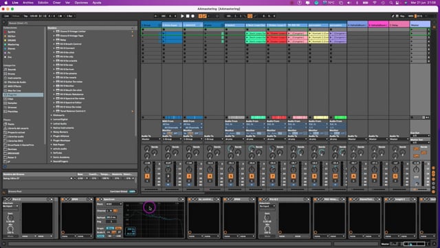Click the Tap tempo button
440x248 pixels.
(x=25, y=16)
